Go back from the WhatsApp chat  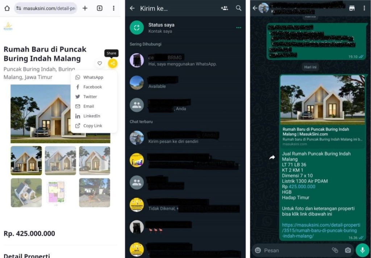click(255, 8)
